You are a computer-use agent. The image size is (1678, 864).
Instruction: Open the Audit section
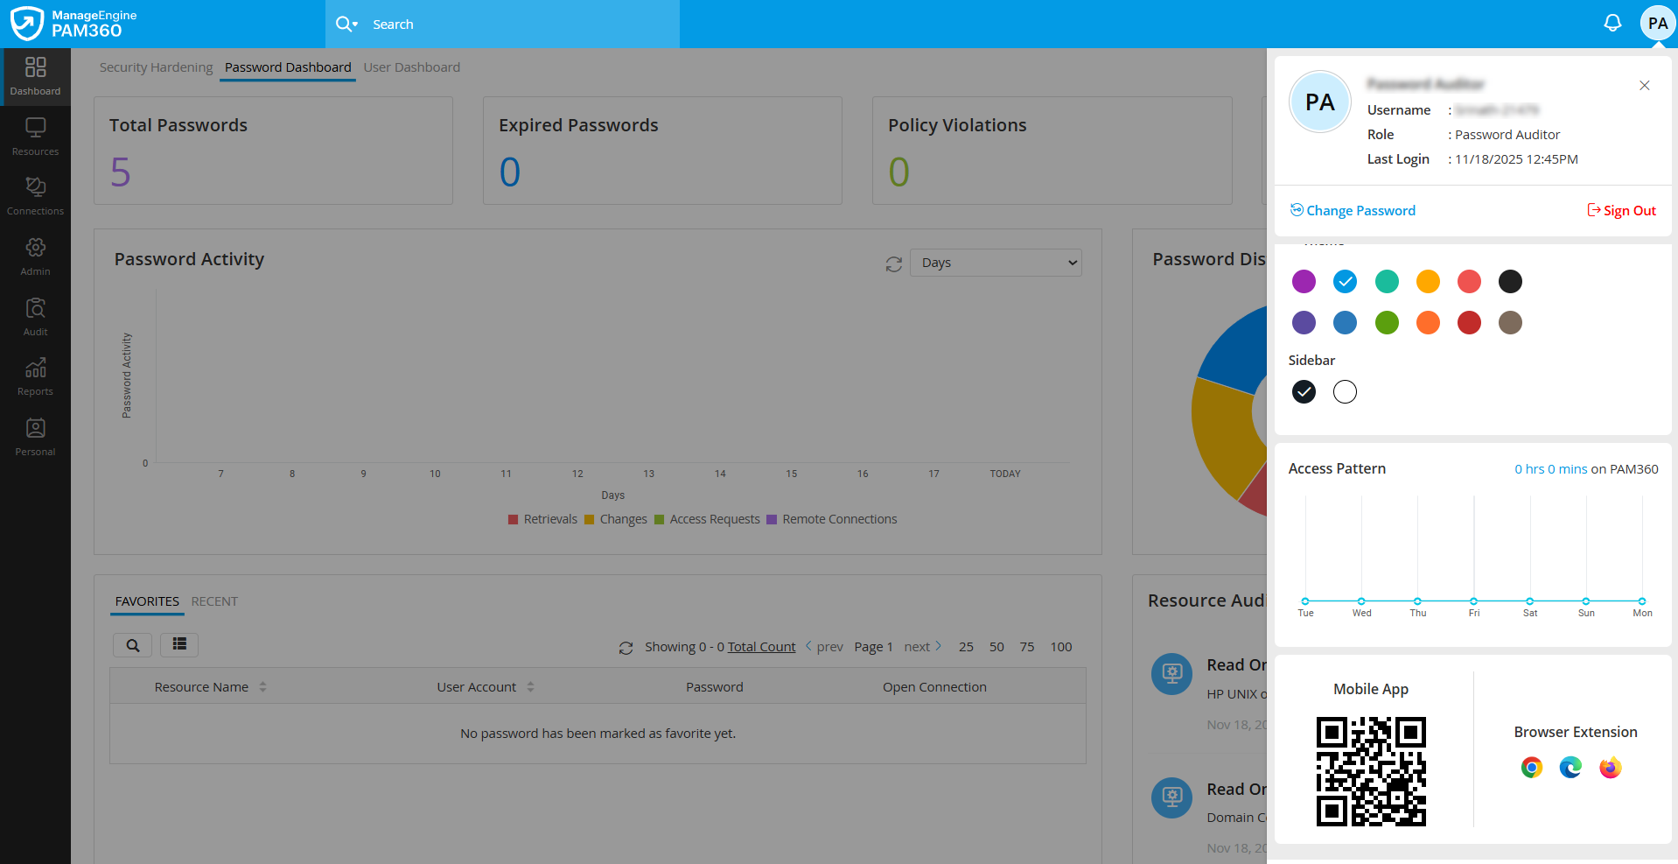pyautogui.click(x=35, y=315)
